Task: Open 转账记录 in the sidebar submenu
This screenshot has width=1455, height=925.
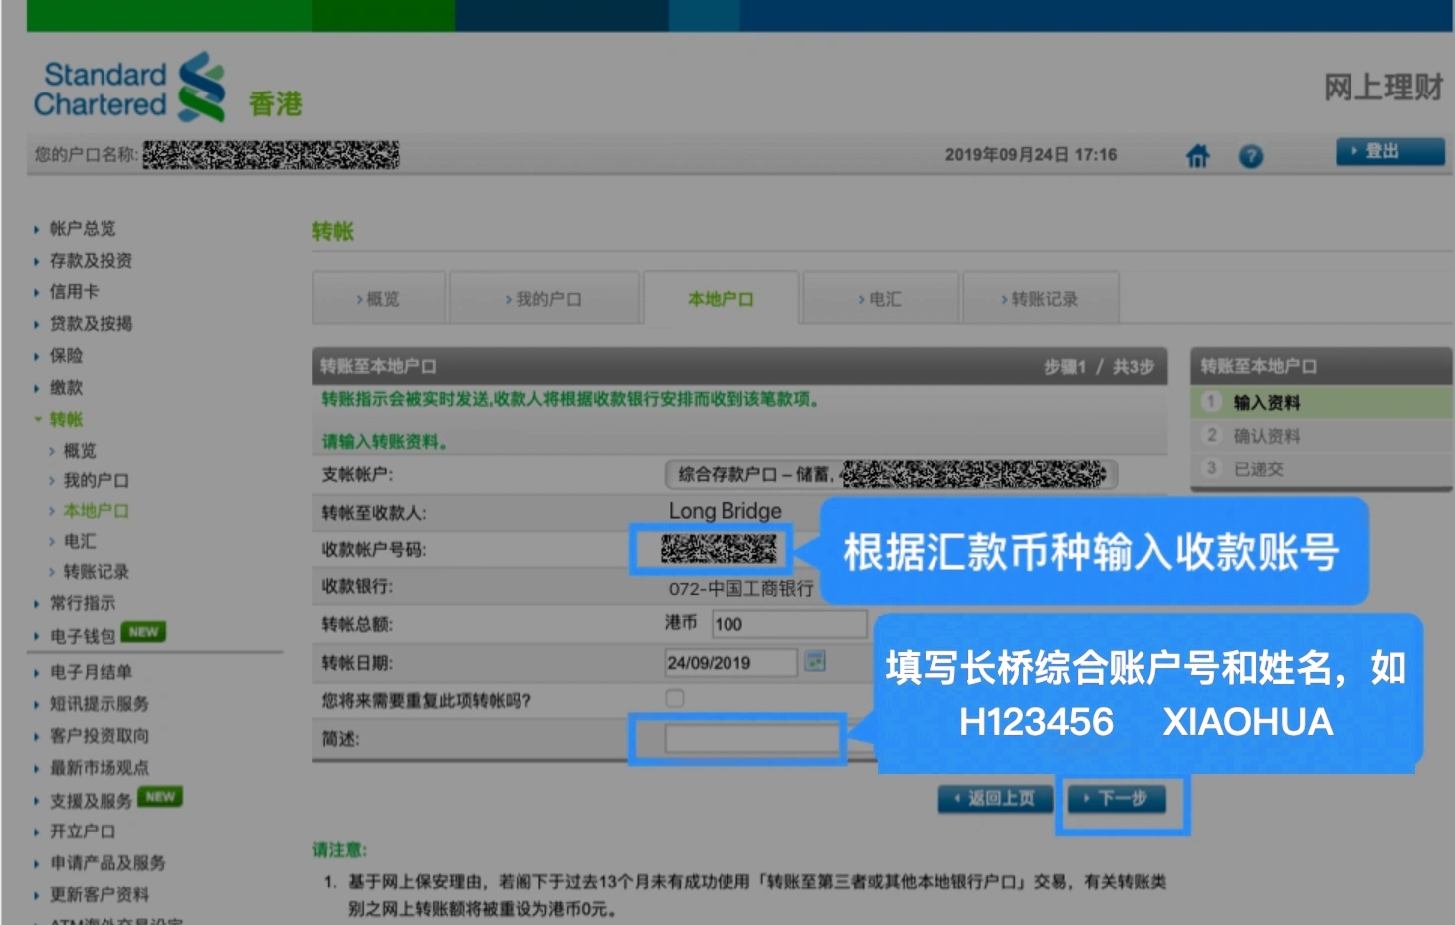Action: [x=96, y=571]
